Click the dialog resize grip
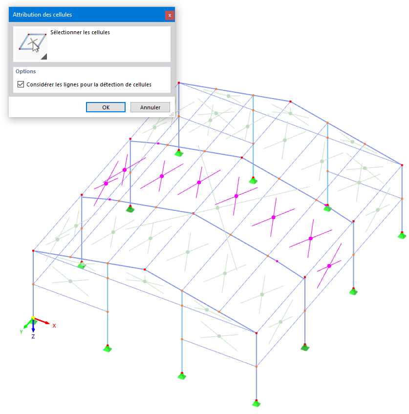The image size is (409, 414). click(x=172, y=114)
